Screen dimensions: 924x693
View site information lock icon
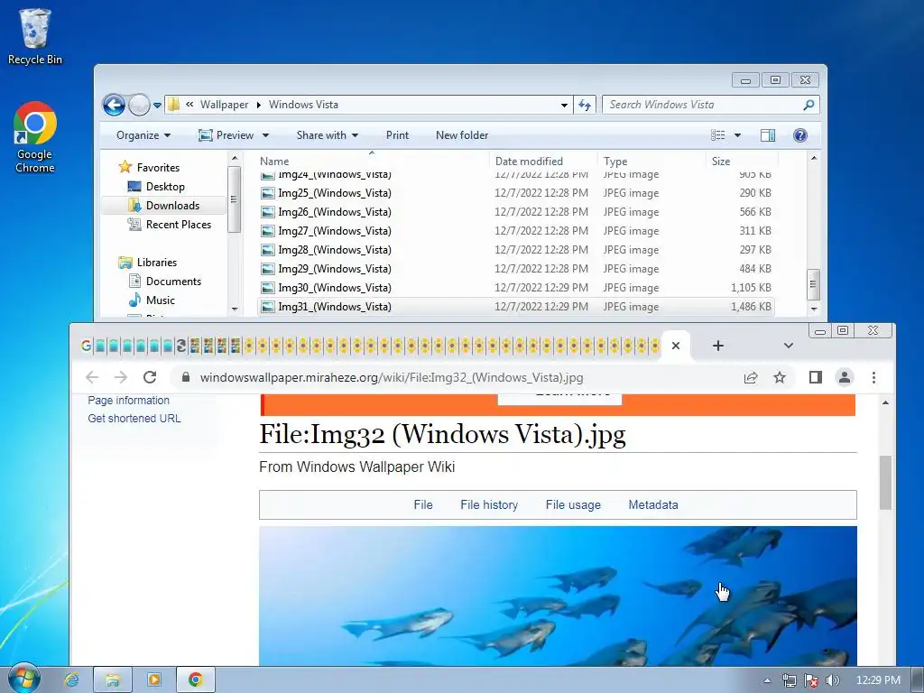[186, 378]
